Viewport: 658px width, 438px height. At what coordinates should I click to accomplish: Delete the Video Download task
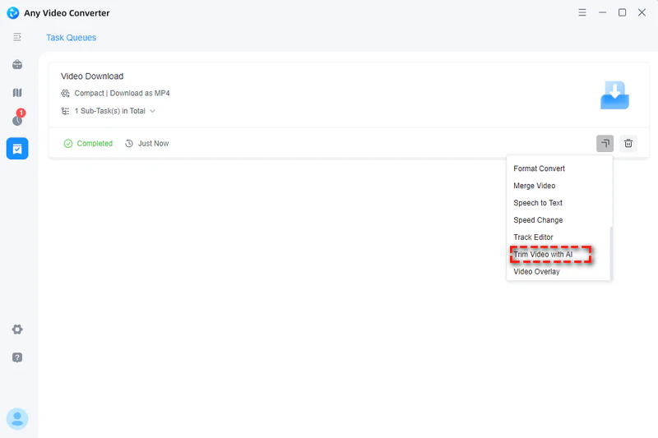point(628,143)
